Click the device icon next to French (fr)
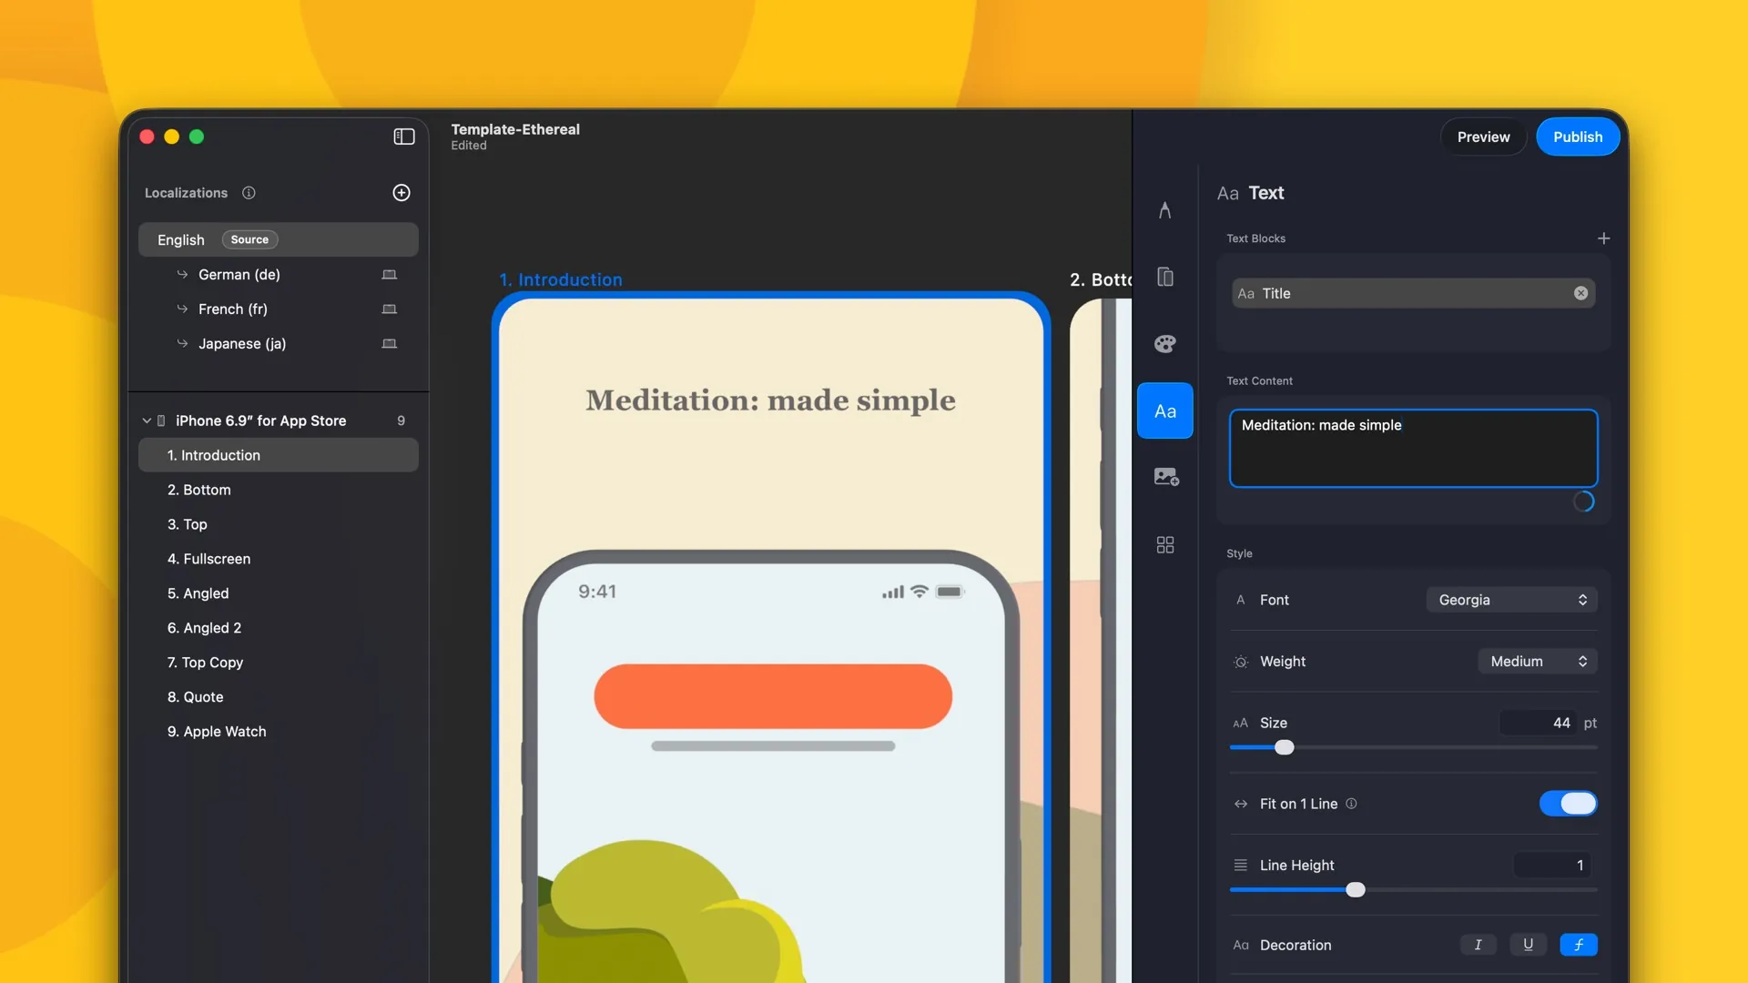This screenshot has height=983, width=1748. coord(388,309)
